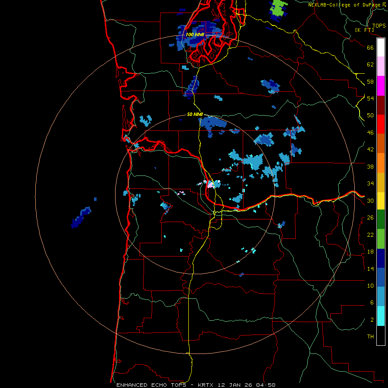Click the '50' legend value
This screenshot has width=388, height=388.
pos(370,115)
